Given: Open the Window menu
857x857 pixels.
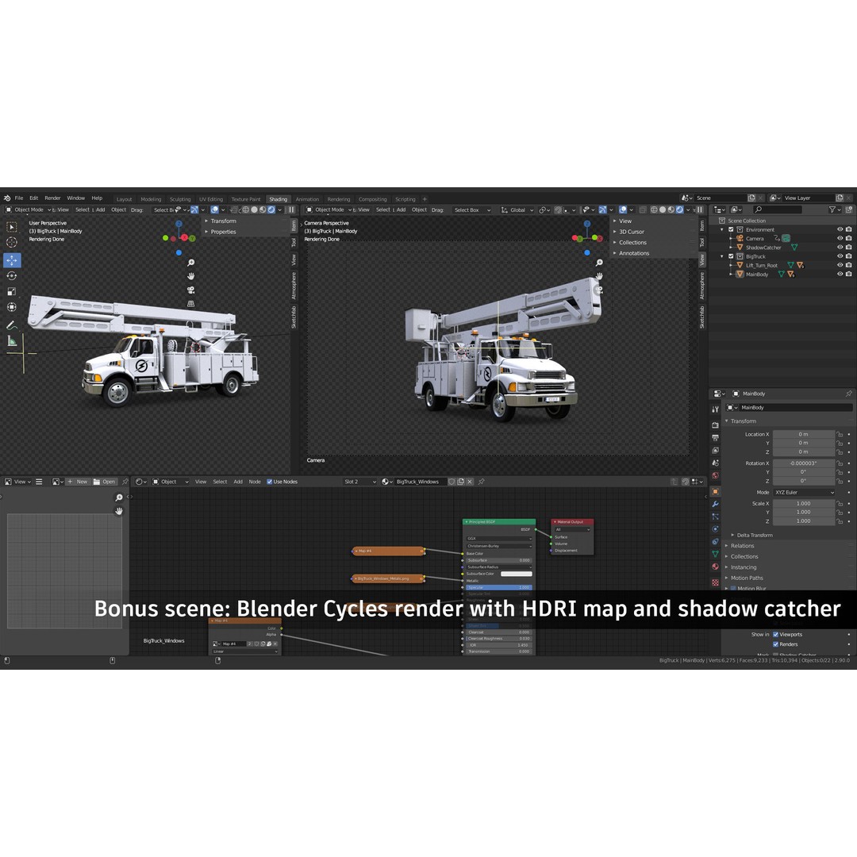Looking at the screenshot, I should pos(76,198).
